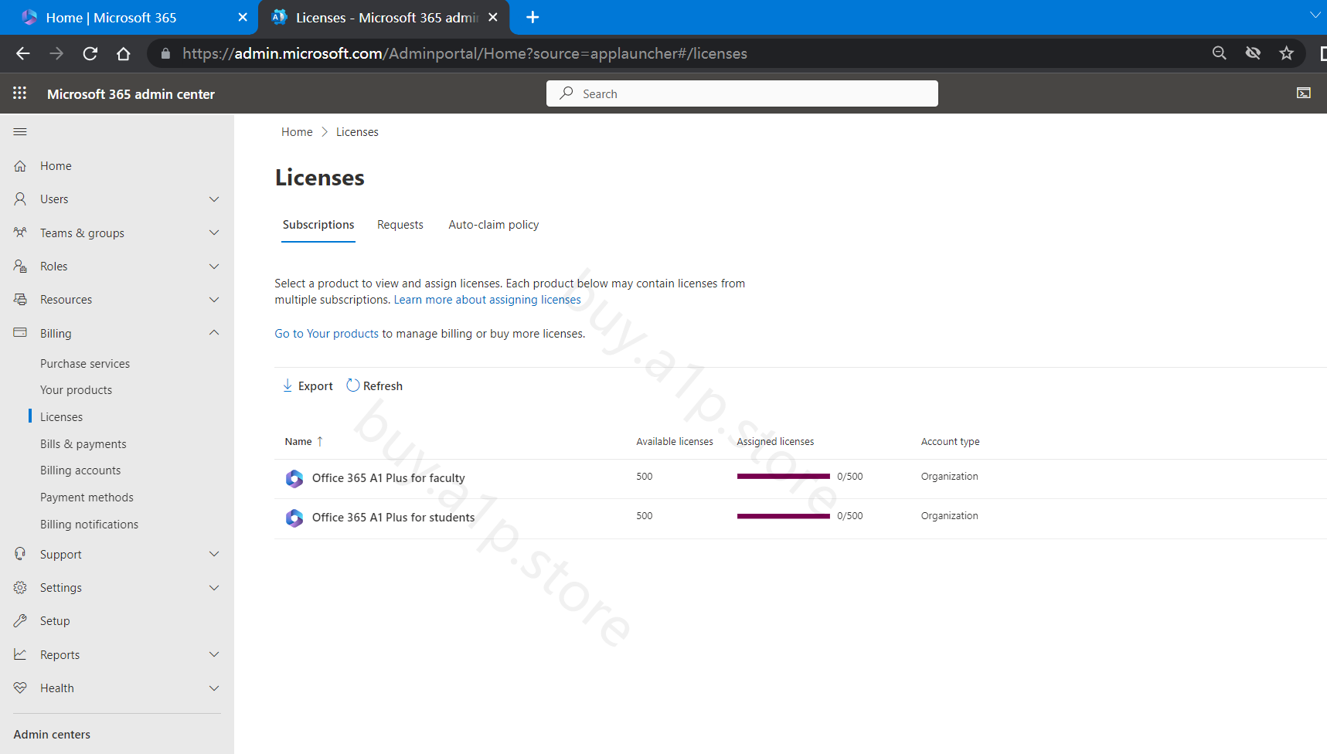Click the Billing card icon

point(20,333)
